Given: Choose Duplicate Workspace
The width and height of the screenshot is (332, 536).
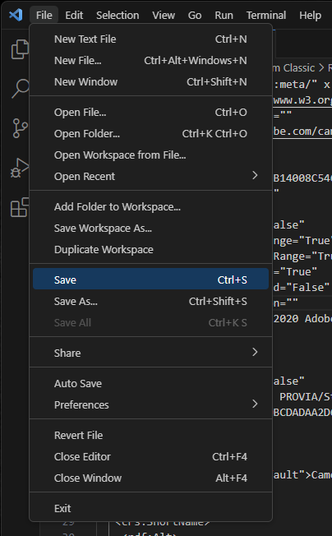Looking at the screenshot, I should [150, 250].
